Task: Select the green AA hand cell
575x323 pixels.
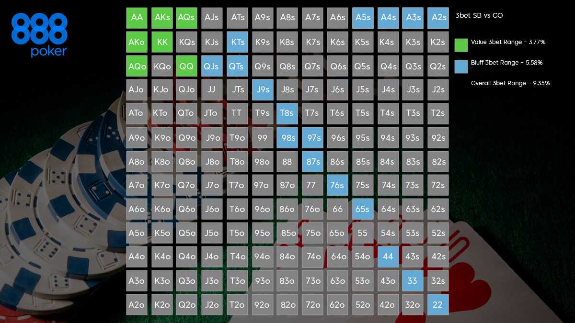Action: pos(137,18)
